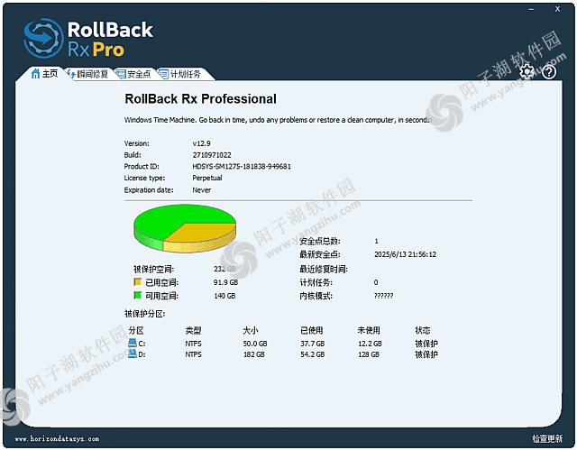577x450 pixels.
Task: Switch to the 主页 tab
Action: point(44,74)
